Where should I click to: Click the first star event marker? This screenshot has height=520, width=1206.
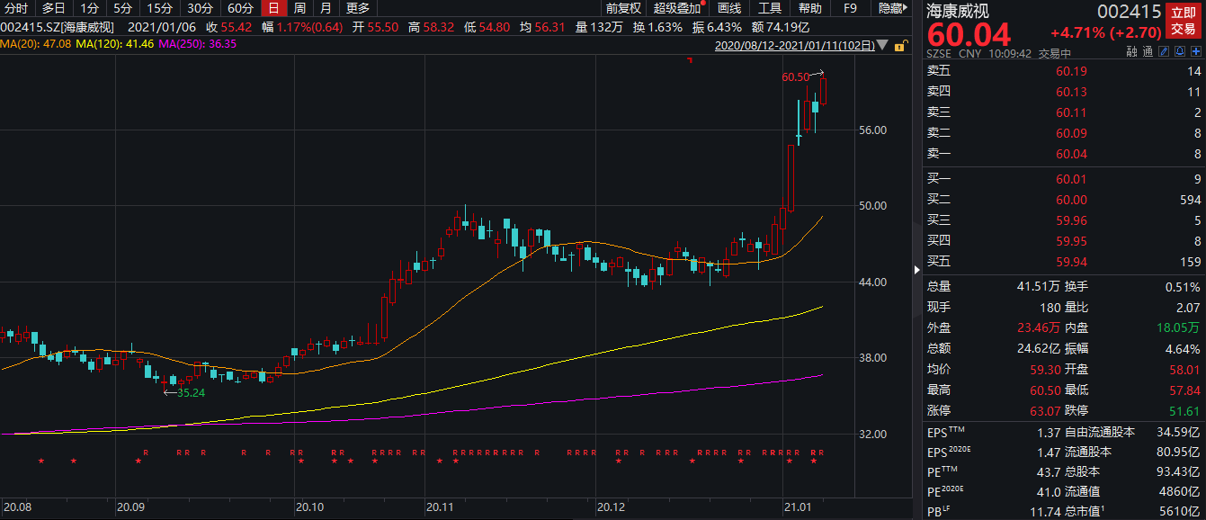(x=41, y=462)
